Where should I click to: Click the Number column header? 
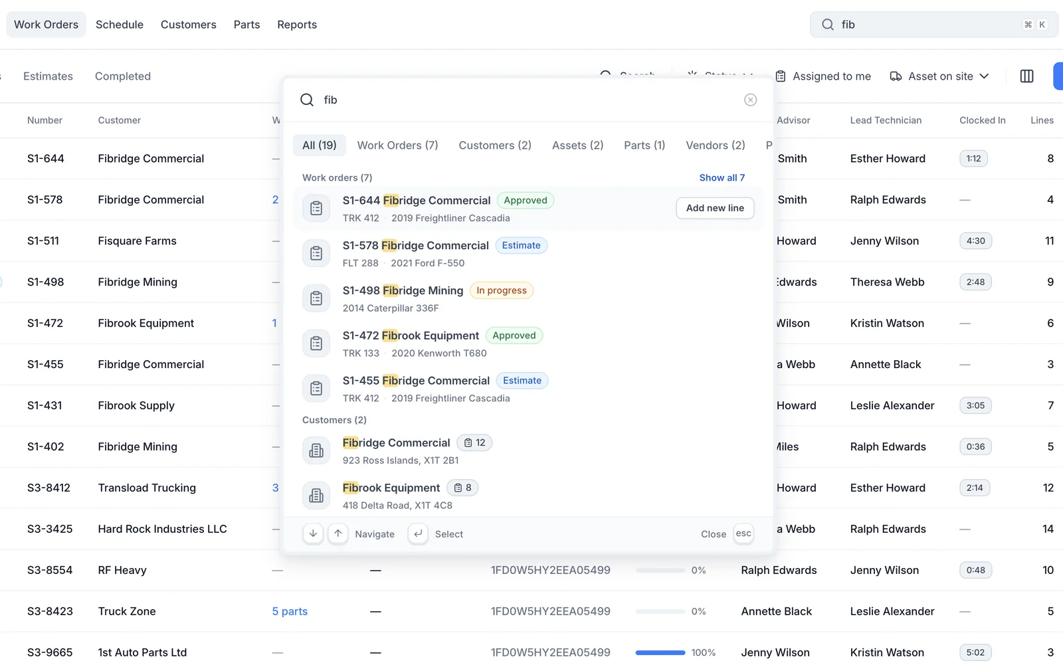coord(45,120)
